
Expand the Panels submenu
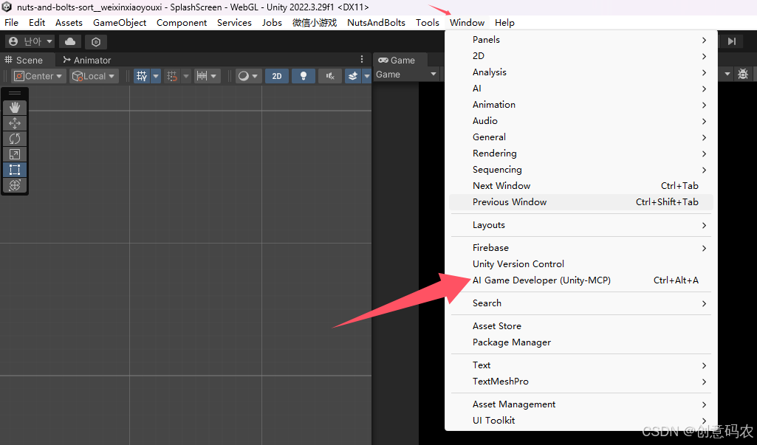coord(580,40)
